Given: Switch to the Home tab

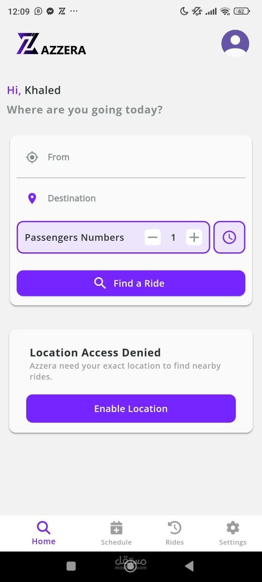Looking at the screenshot, I should [x=44, y=533].
